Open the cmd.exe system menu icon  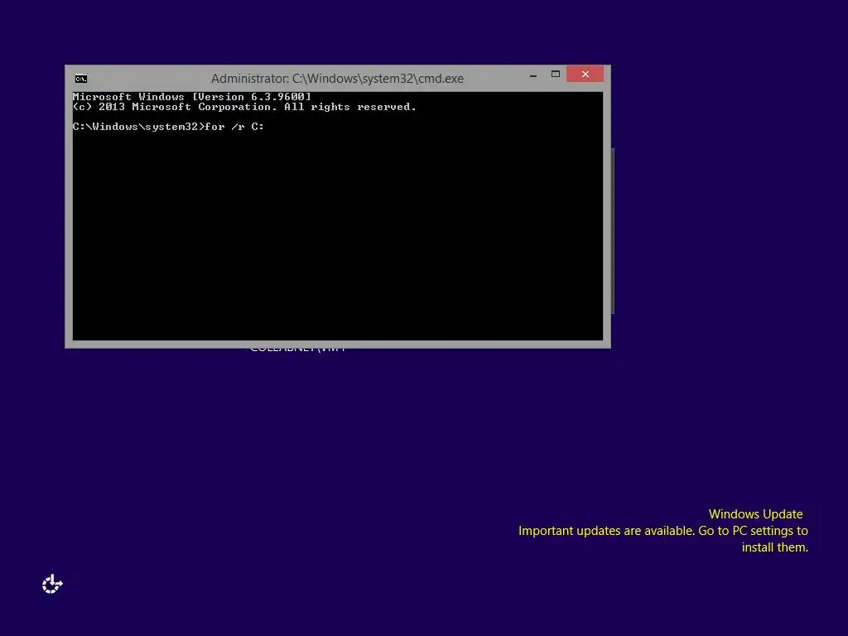tap(81, 79)
